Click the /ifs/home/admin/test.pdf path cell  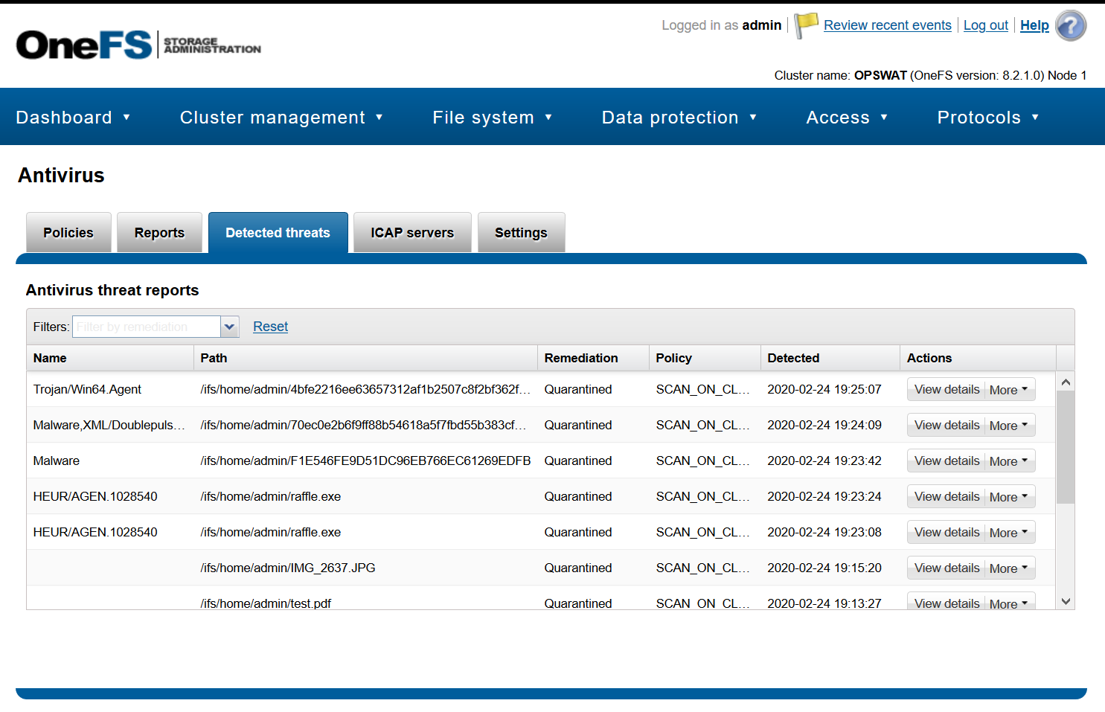pos(266,603)
